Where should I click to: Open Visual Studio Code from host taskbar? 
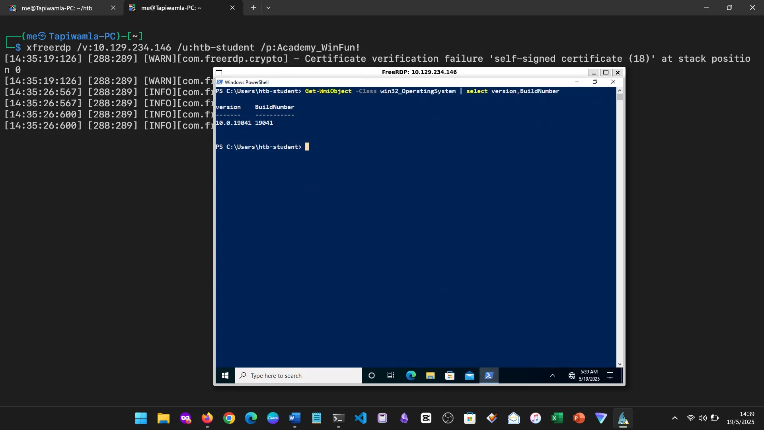(x=361, y=418)
